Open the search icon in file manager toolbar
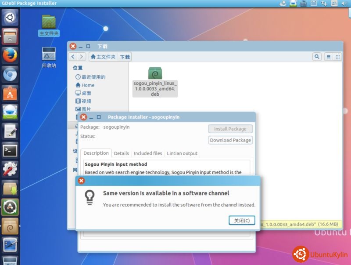The height and width of the screenshot is (265, 351). point(317,57)
